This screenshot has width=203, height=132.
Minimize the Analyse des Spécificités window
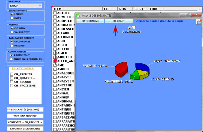pyautogui.click(x=180, y=15)
